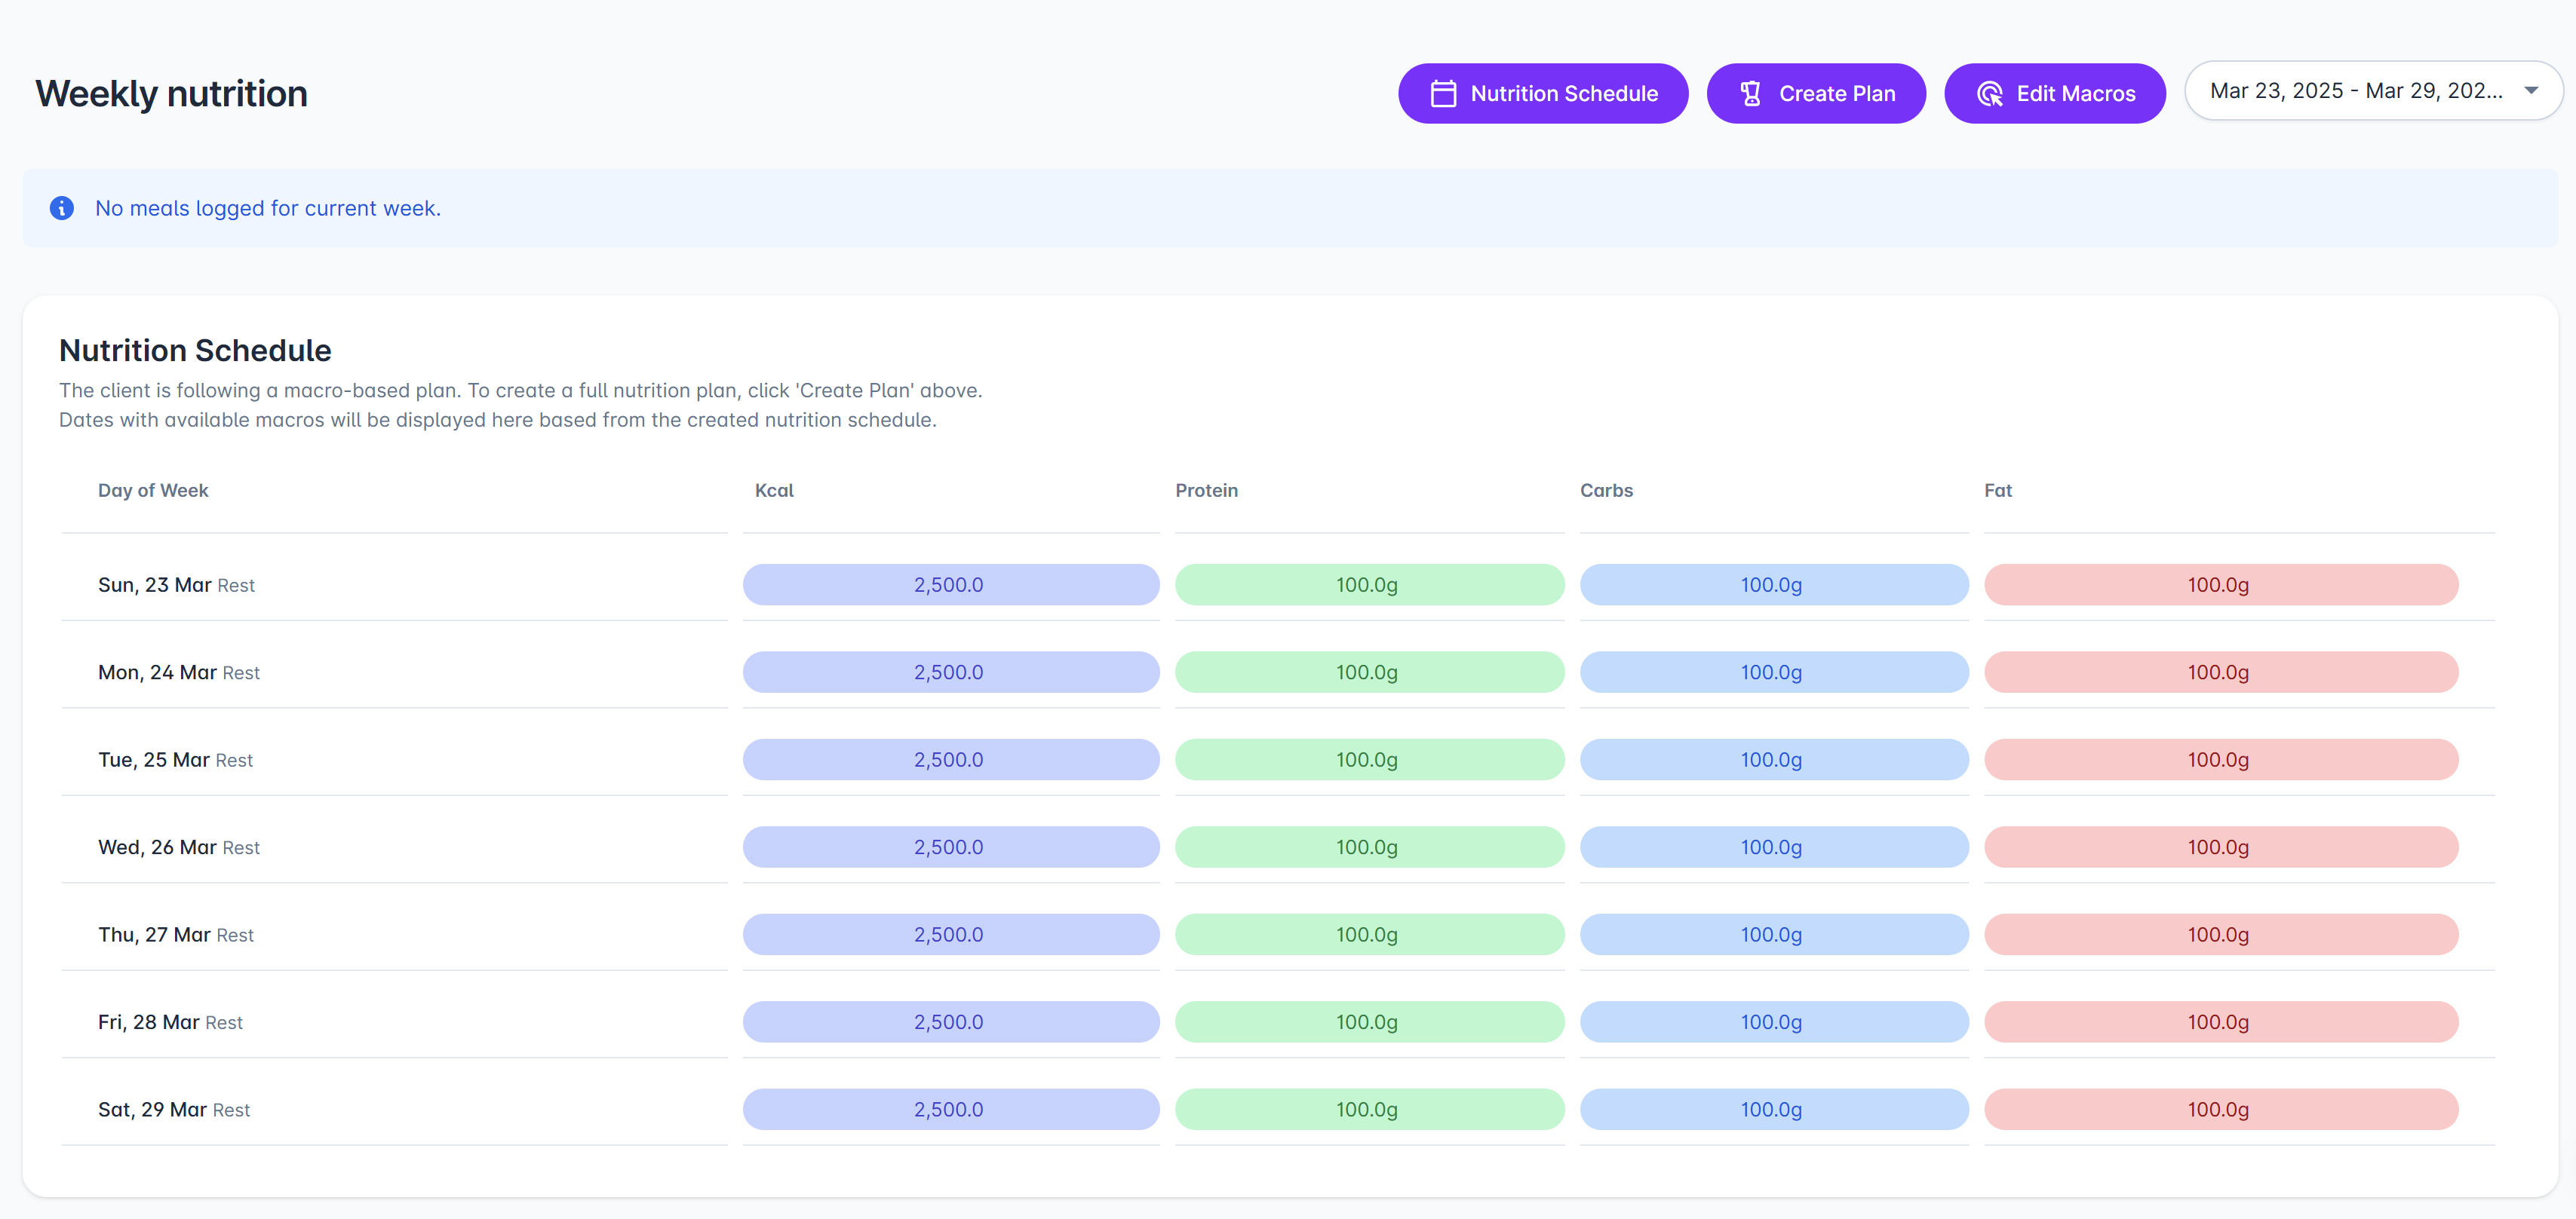Click the cursor target icon on Edit Macros

click(x=1989, y=94)
